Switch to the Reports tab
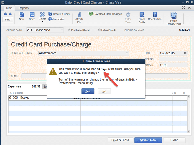 pyautogui.click(x=24, y=8)
